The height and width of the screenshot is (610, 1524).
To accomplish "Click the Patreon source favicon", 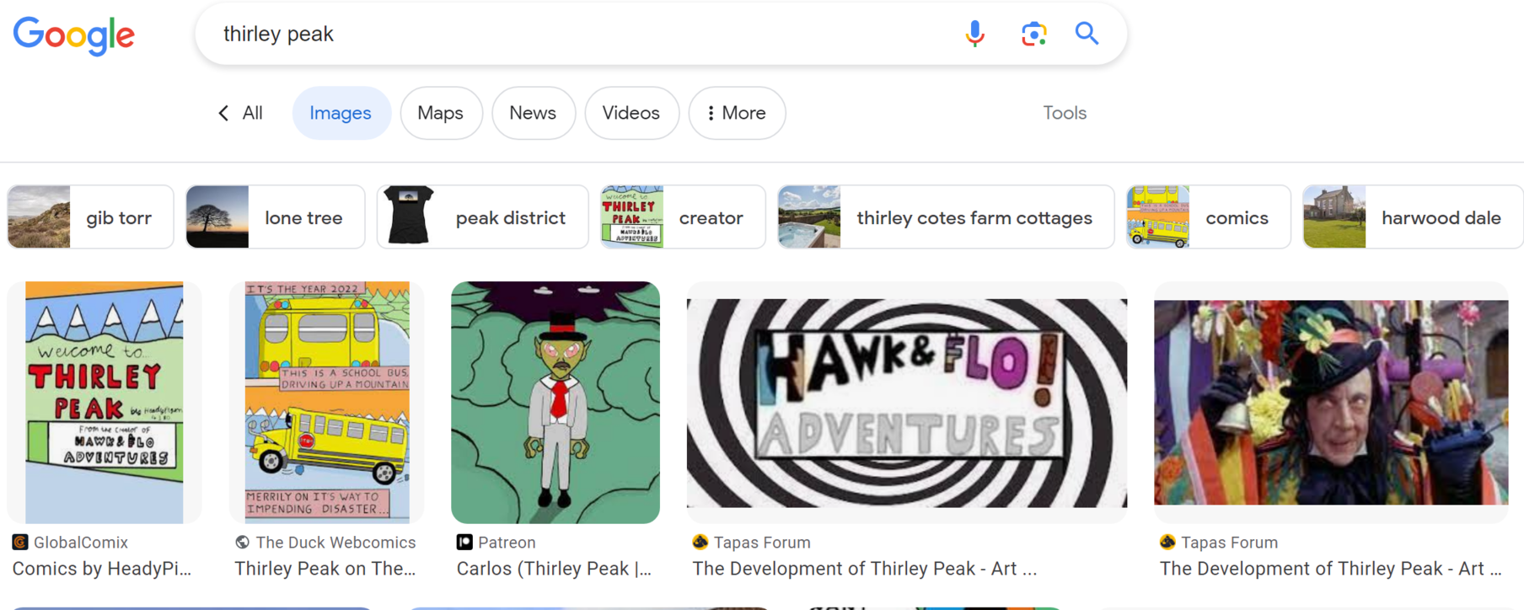I will click(464, 543).
